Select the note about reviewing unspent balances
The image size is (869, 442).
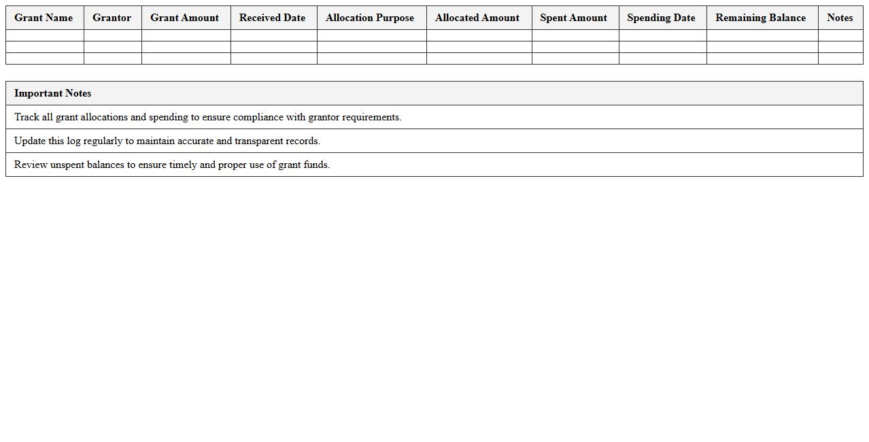pyautogui.click(x=172, y=165)
